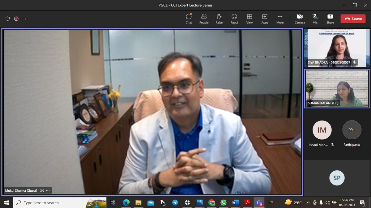This screenshot has width=371, height=208.
Task: Send a reaction
Action: (234, 18)
